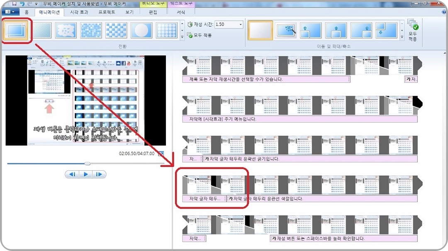This screenshot has width=448, height=251.
Task: Open the 서식 tab under text tools
Action: (x=181, y=12)
